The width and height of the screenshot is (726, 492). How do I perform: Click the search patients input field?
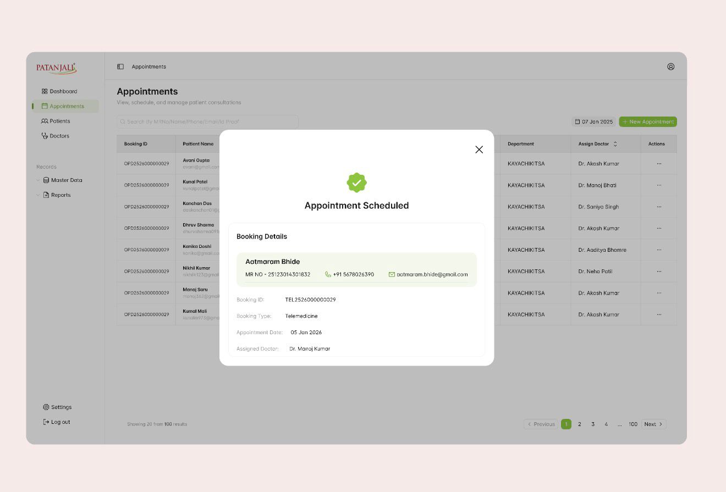tap(207, 121)
